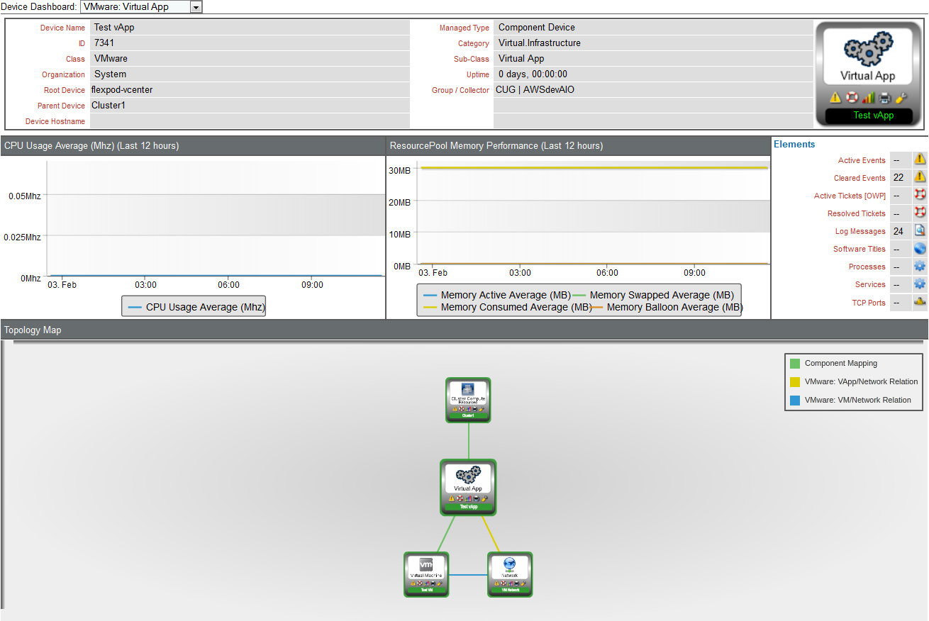Open the Active Events link
Image resolution: width=929 pixels, height=621 pixels.
[x=862, y=160]
